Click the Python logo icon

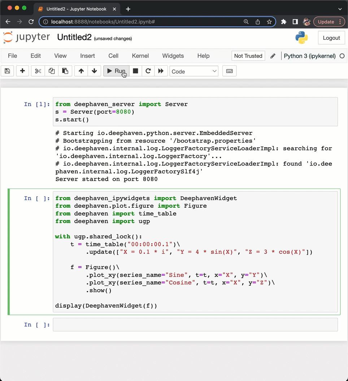click(x=302, y=38)
